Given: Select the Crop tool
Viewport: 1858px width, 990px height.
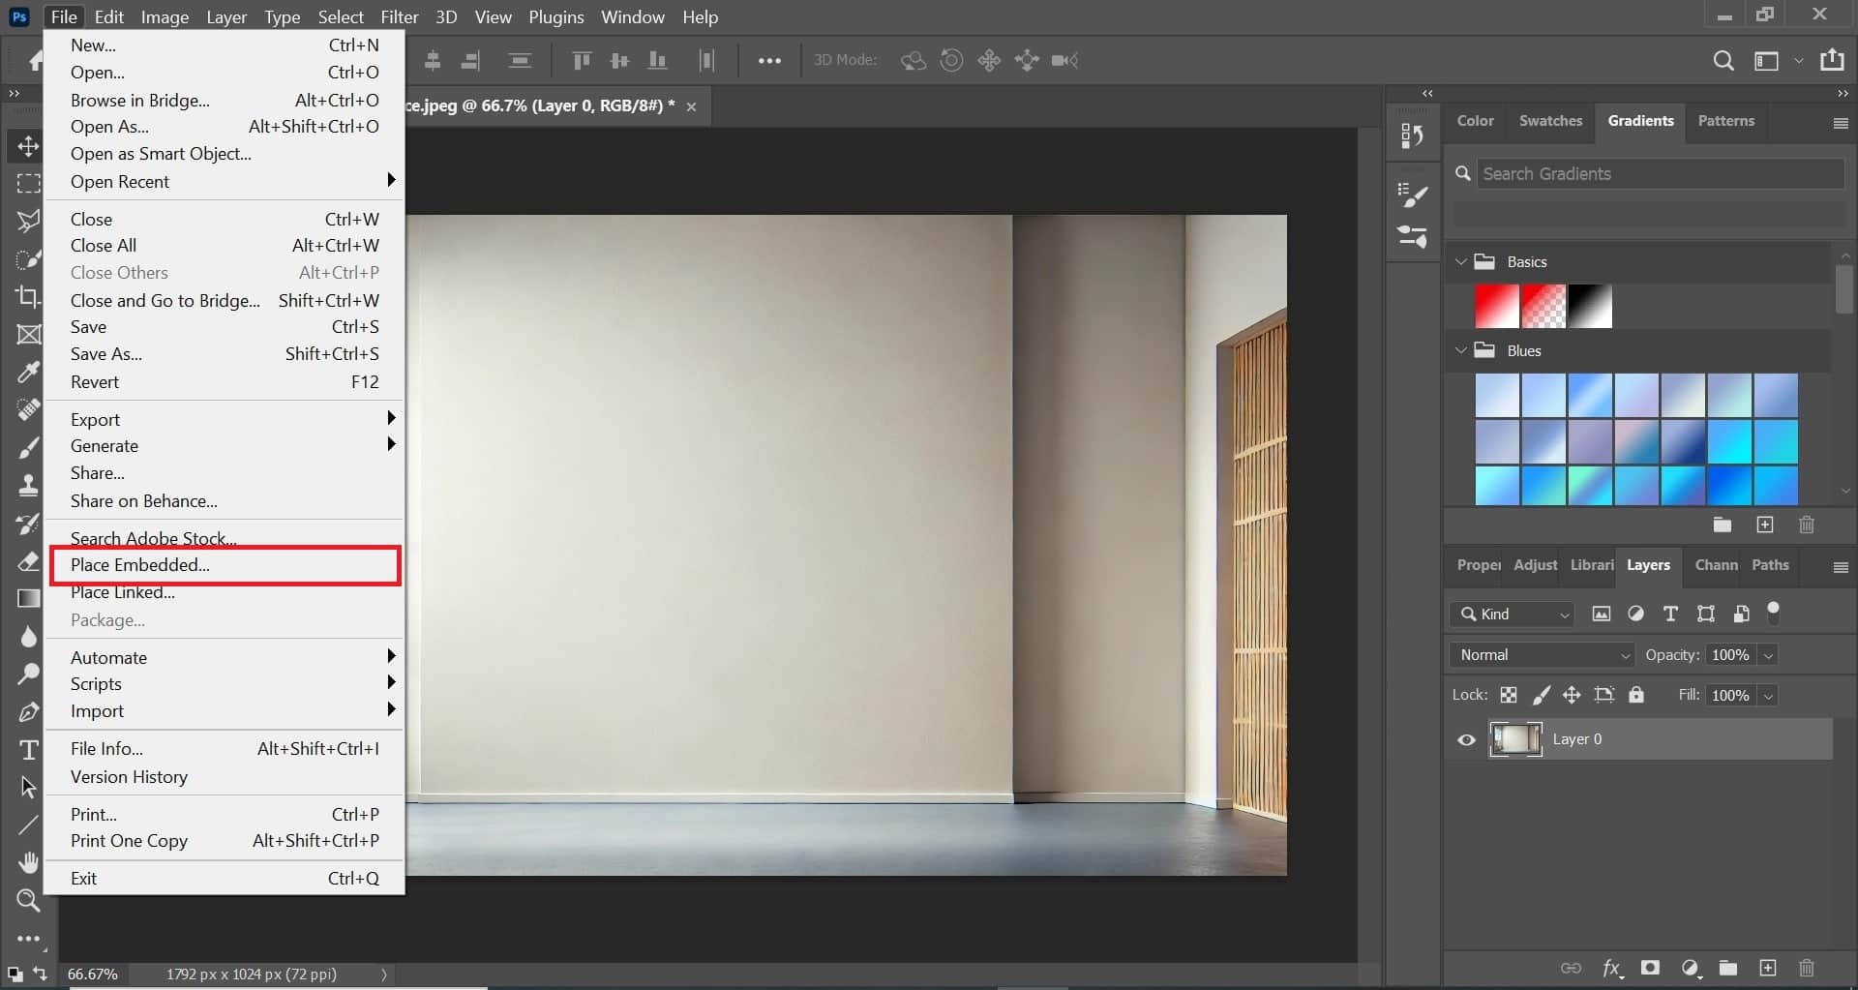Looking at the screenshot, I should click(28, 297).
